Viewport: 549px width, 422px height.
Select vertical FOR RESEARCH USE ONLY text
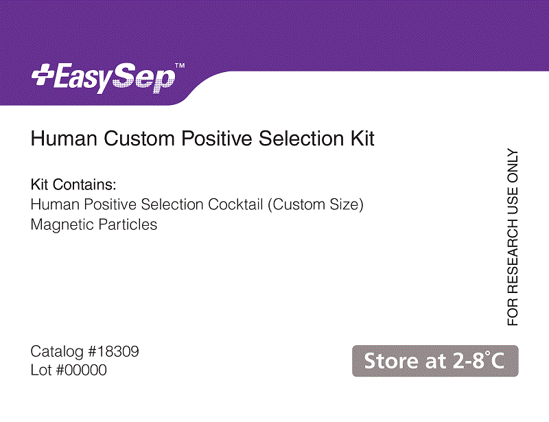(512, 237)
